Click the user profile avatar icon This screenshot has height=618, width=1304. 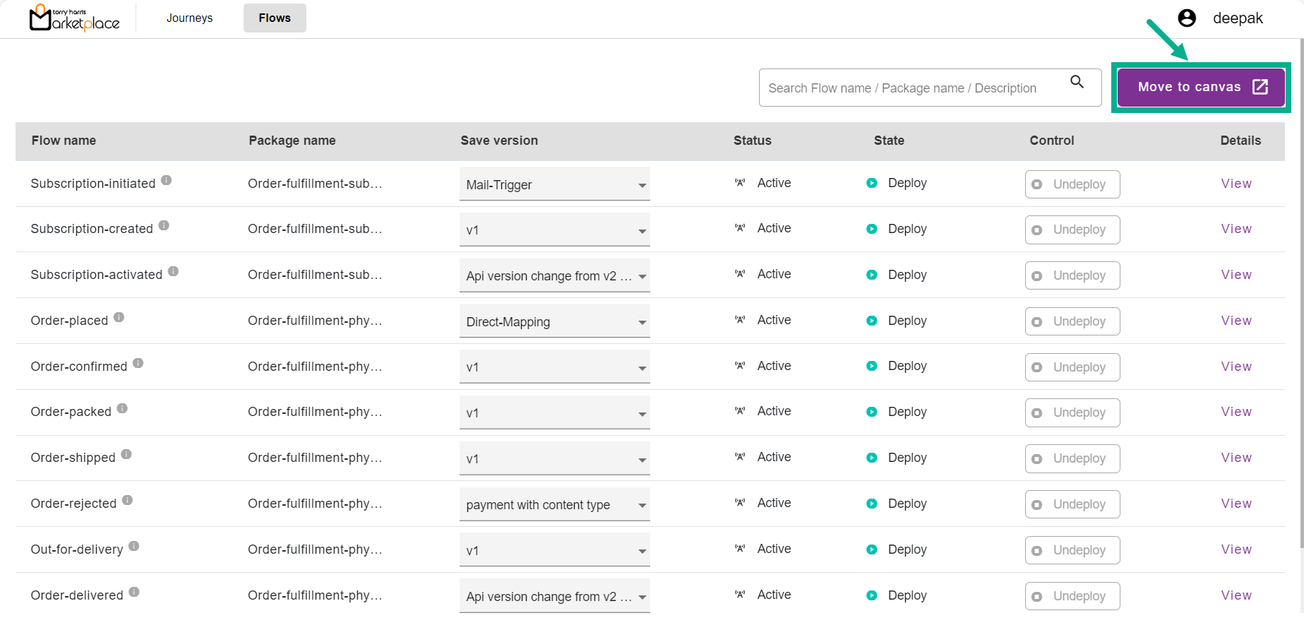(1187, 18)
